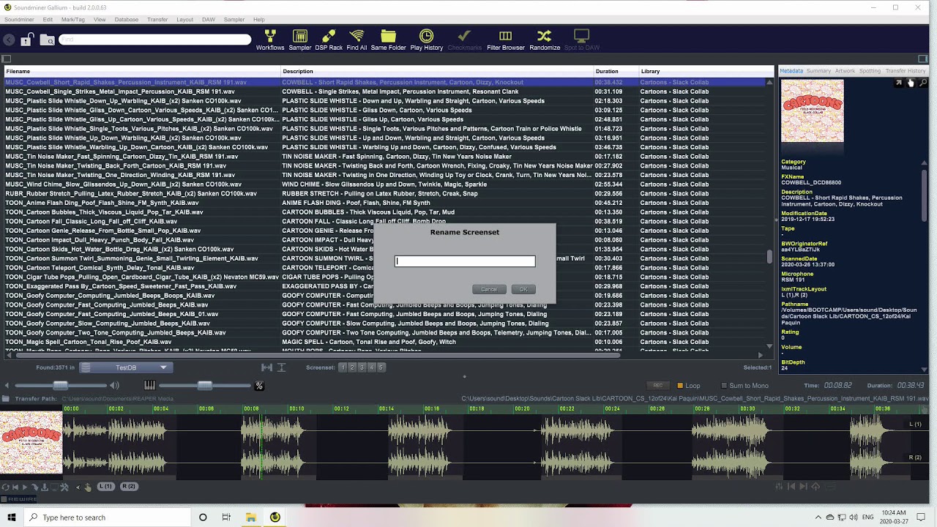937x527 pixels.
Task: Switch to the Artwork tab
Action: pos(845,71)
